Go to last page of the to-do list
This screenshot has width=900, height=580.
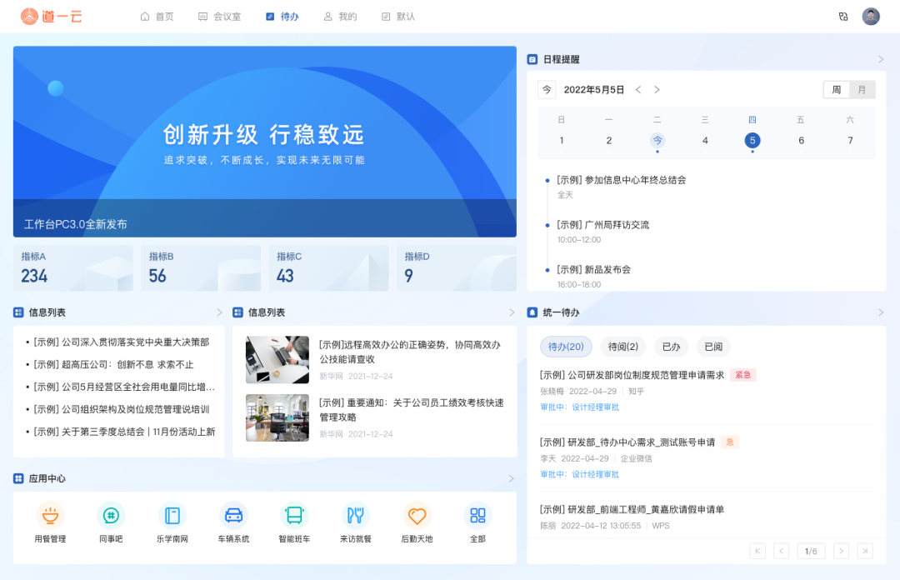pyautogui.click(x=865, y=552)
